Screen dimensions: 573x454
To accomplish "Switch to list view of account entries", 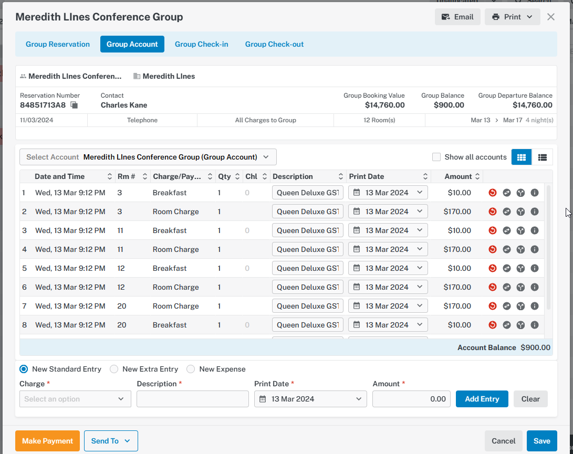I will click(543, 157).
